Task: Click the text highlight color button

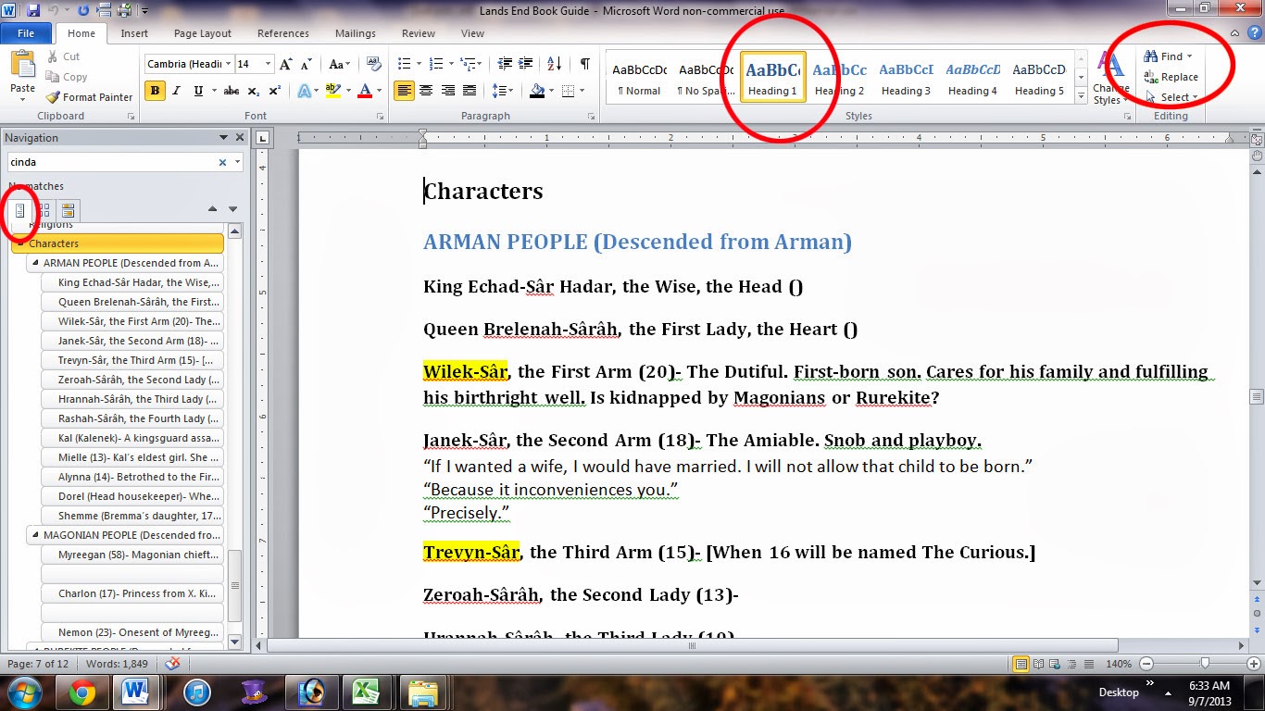Action: [x=334, y=91]
